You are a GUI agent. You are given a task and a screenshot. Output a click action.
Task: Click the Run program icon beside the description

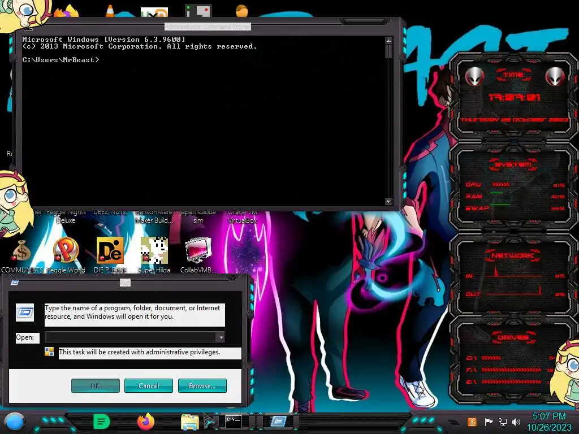point(25,313)
